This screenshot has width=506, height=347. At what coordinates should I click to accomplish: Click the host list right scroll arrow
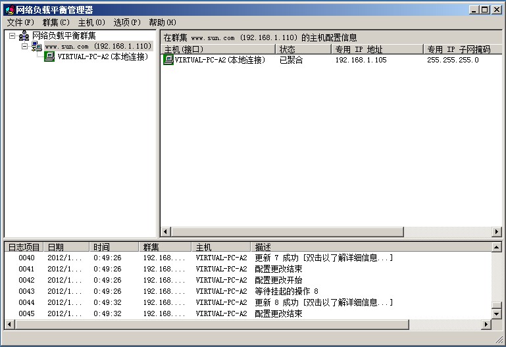tap(497, 231)
